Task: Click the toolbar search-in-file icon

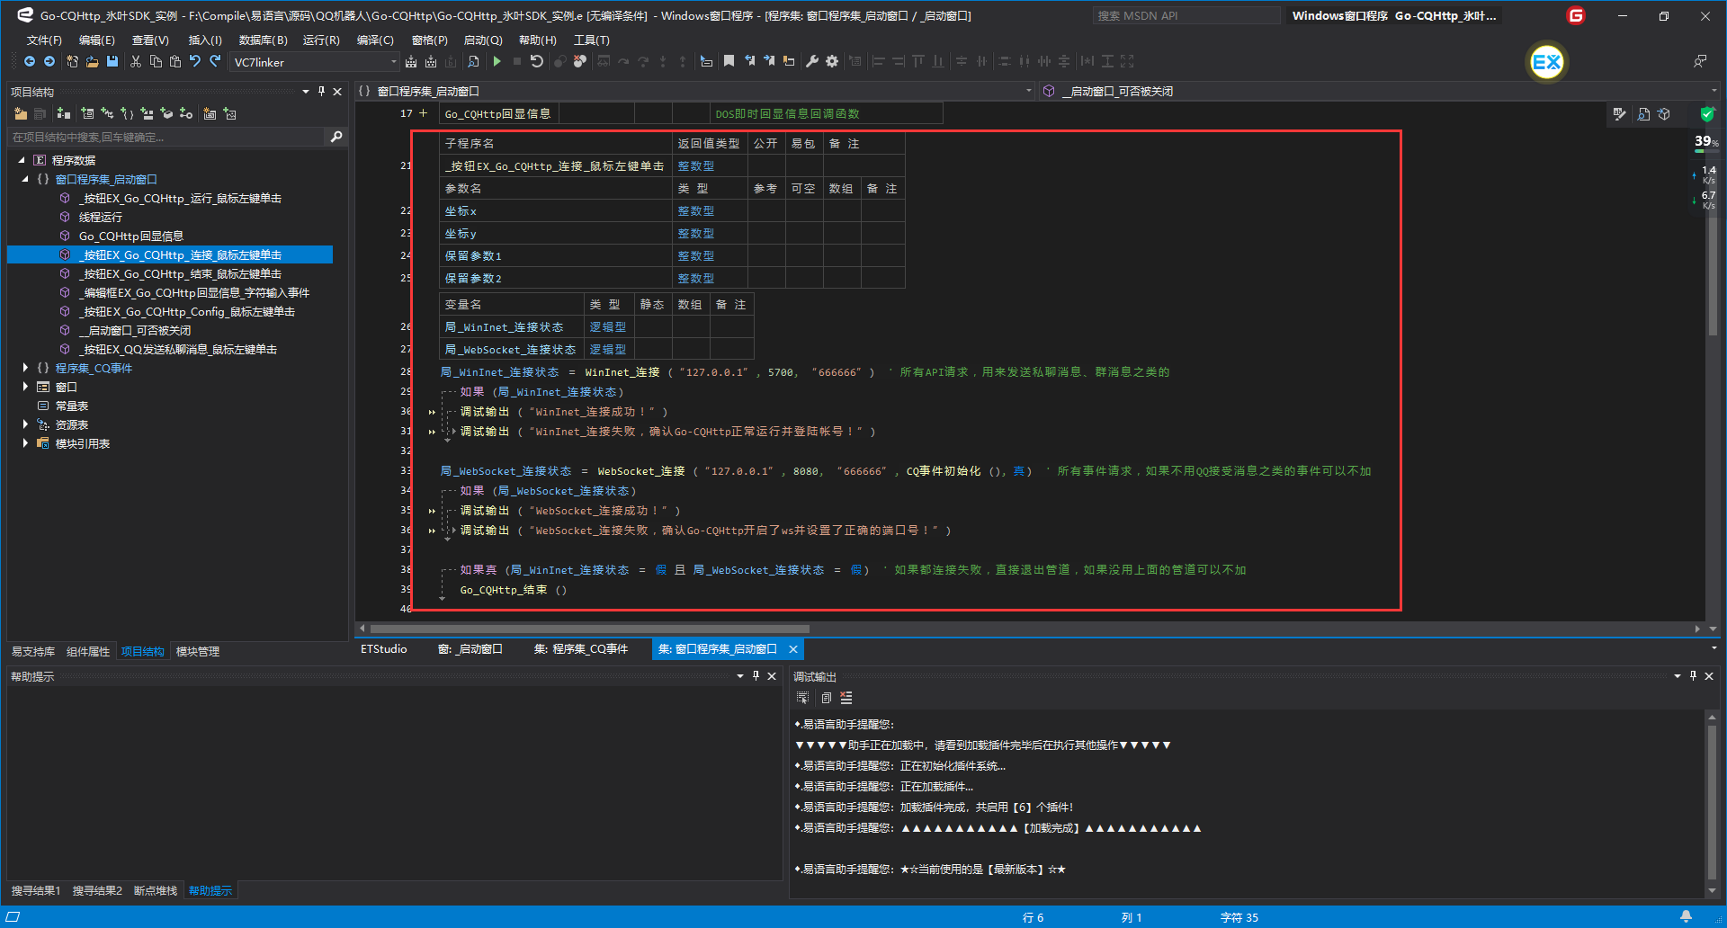Action: pos(473,61)
